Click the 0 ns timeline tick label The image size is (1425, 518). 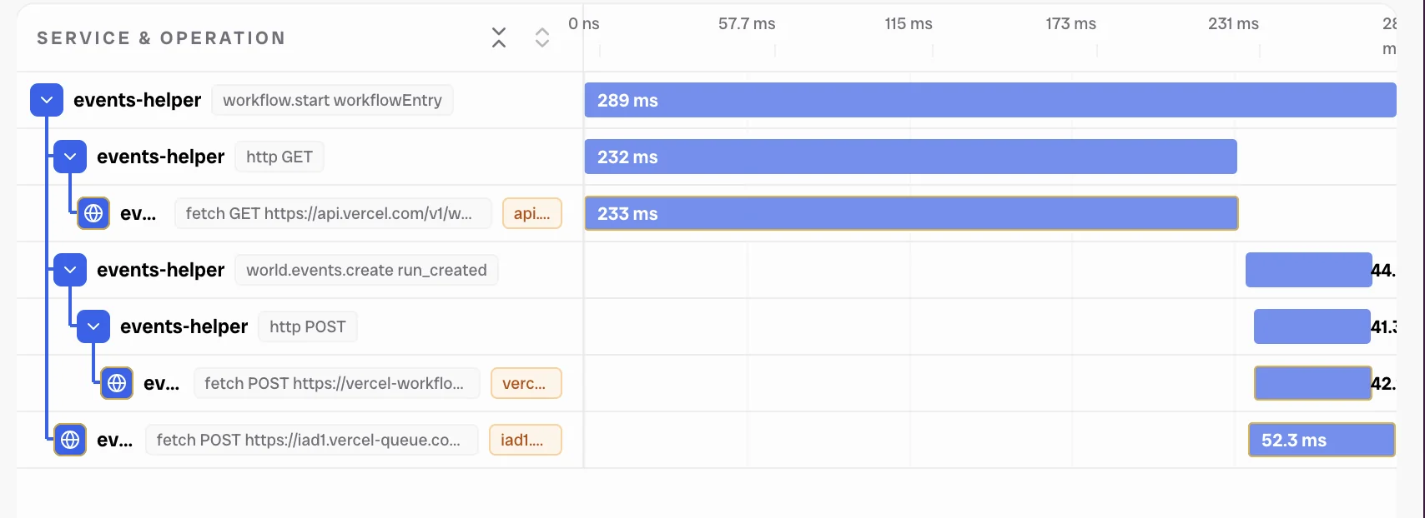click(x=584, y=24)
